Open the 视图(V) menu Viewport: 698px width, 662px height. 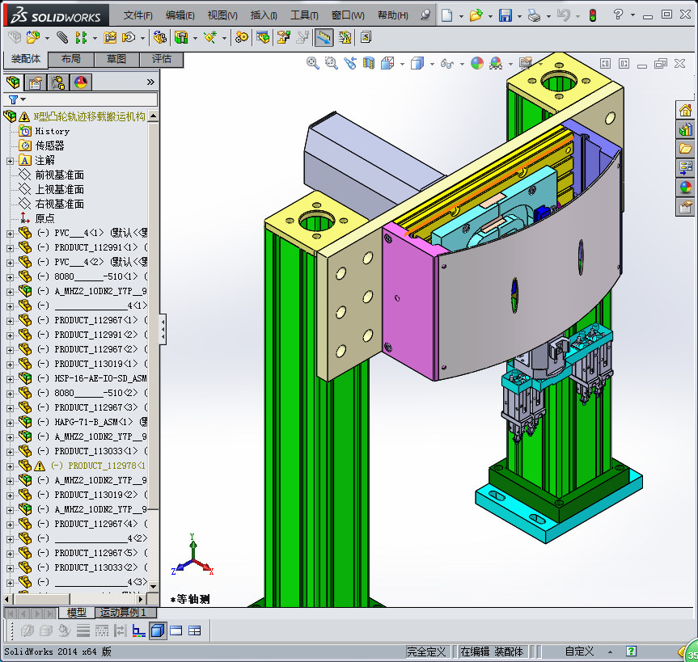(x=222, y=15)
